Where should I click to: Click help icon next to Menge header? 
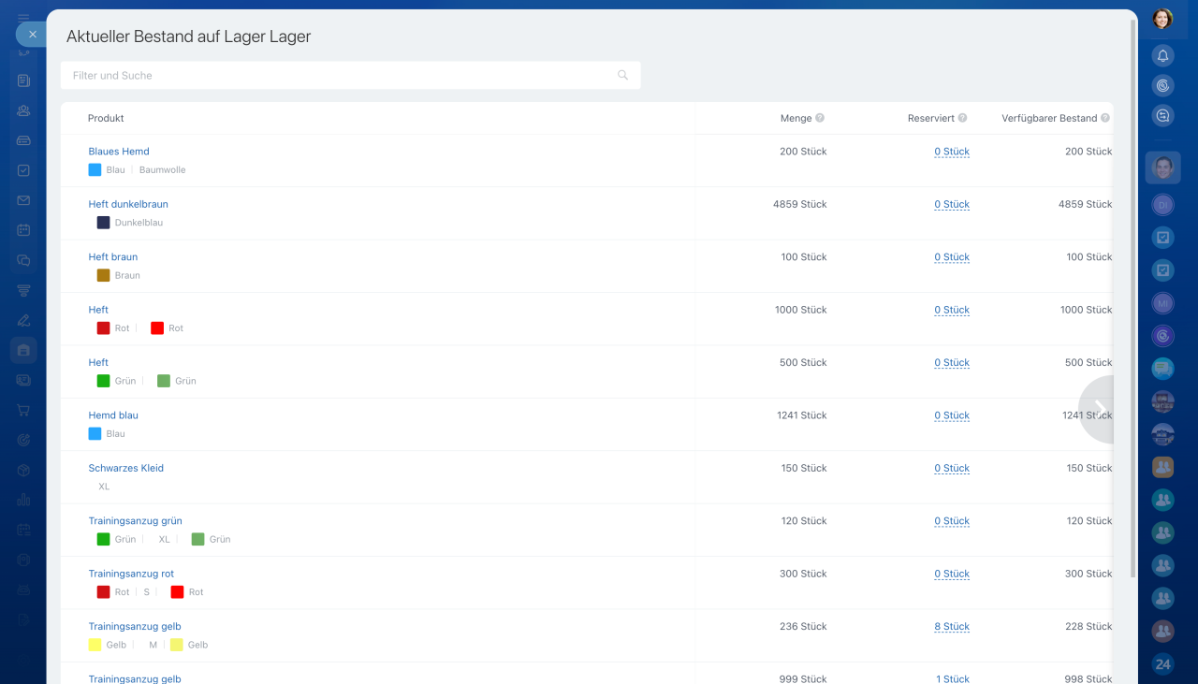point(820,119)
